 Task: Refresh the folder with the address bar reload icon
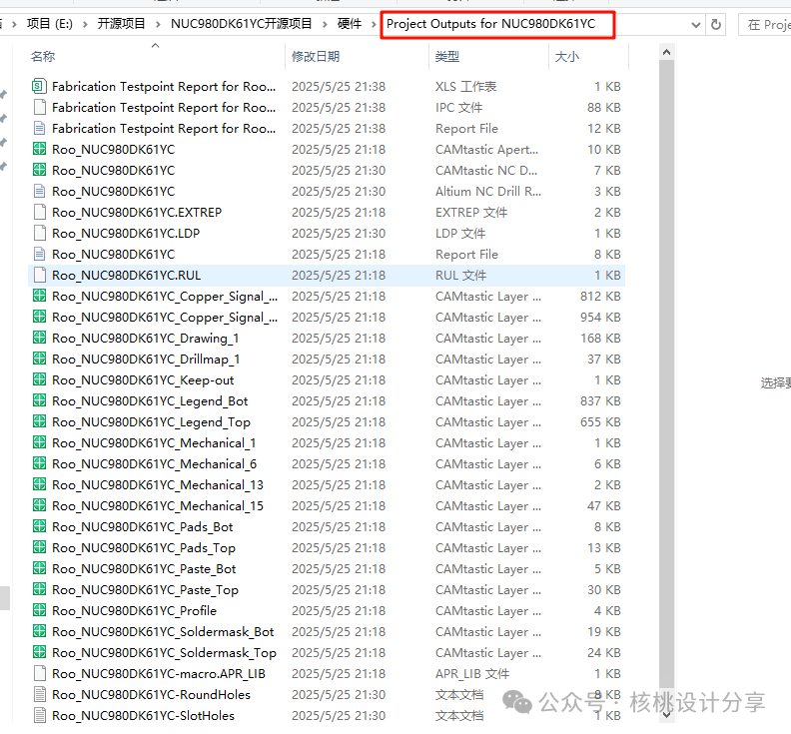point(716,24)
